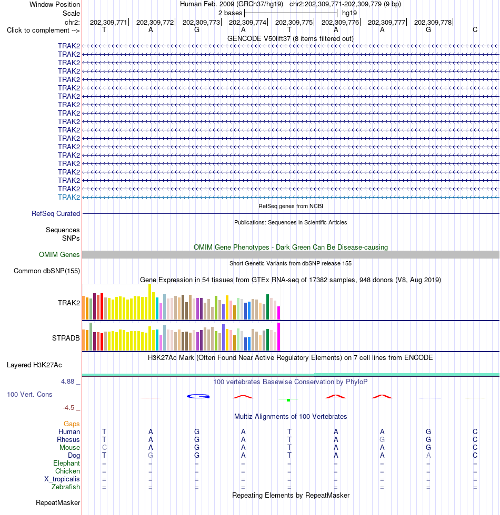Click the dark green bar in TRAK2 expression chart

tap(268, 307)
